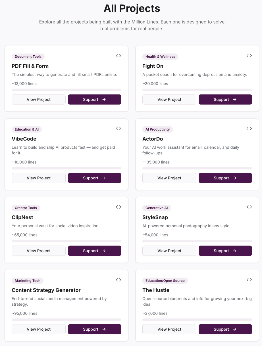
Task: Open code icon on Content Strategy Generator card
Action: [118, 280]
